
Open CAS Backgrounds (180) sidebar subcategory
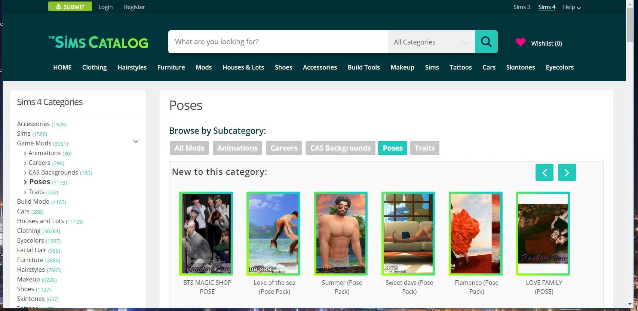pos(60,172)
